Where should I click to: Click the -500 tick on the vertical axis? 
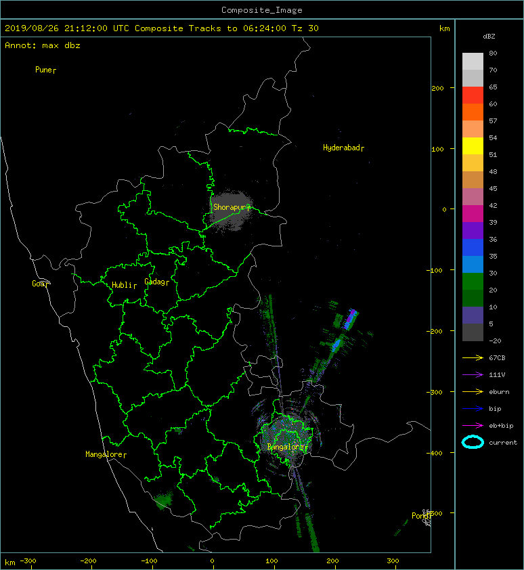(x=436, y=513)
